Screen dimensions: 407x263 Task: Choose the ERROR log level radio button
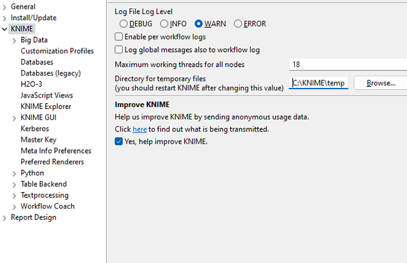(x=238, y=24)
